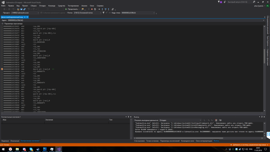Open the Кадр стека stack frame dropdown
The image size is (270, 152).
(x=138, y=13)
